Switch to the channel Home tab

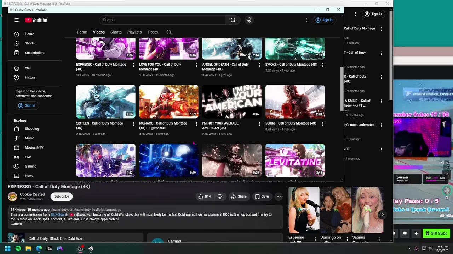coord(82,32)
